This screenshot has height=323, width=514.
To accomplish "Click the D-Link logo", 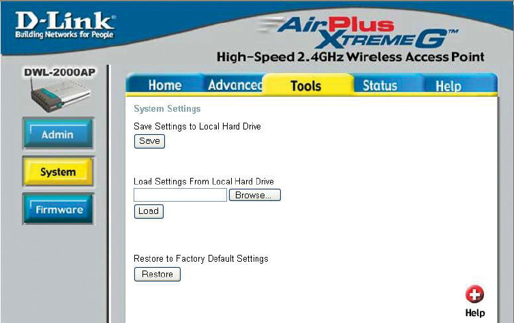I will pos(65,25).
